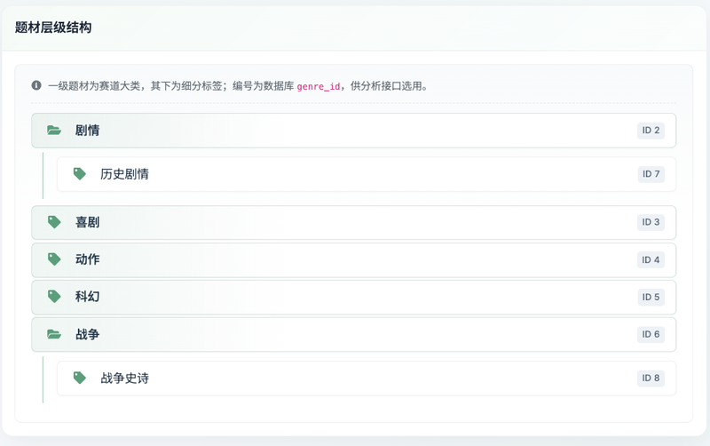Click the tag icon next to 历史剧情
This screenshot has width=710, height=446.
(80, 173)
